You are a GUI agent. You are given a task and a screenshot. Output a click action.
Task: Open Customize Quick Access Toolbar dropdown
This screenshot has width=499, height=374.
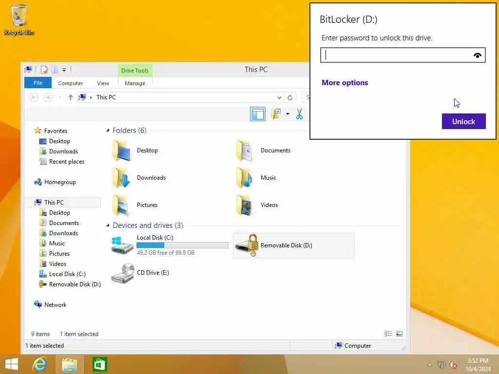tap(64, 70)
